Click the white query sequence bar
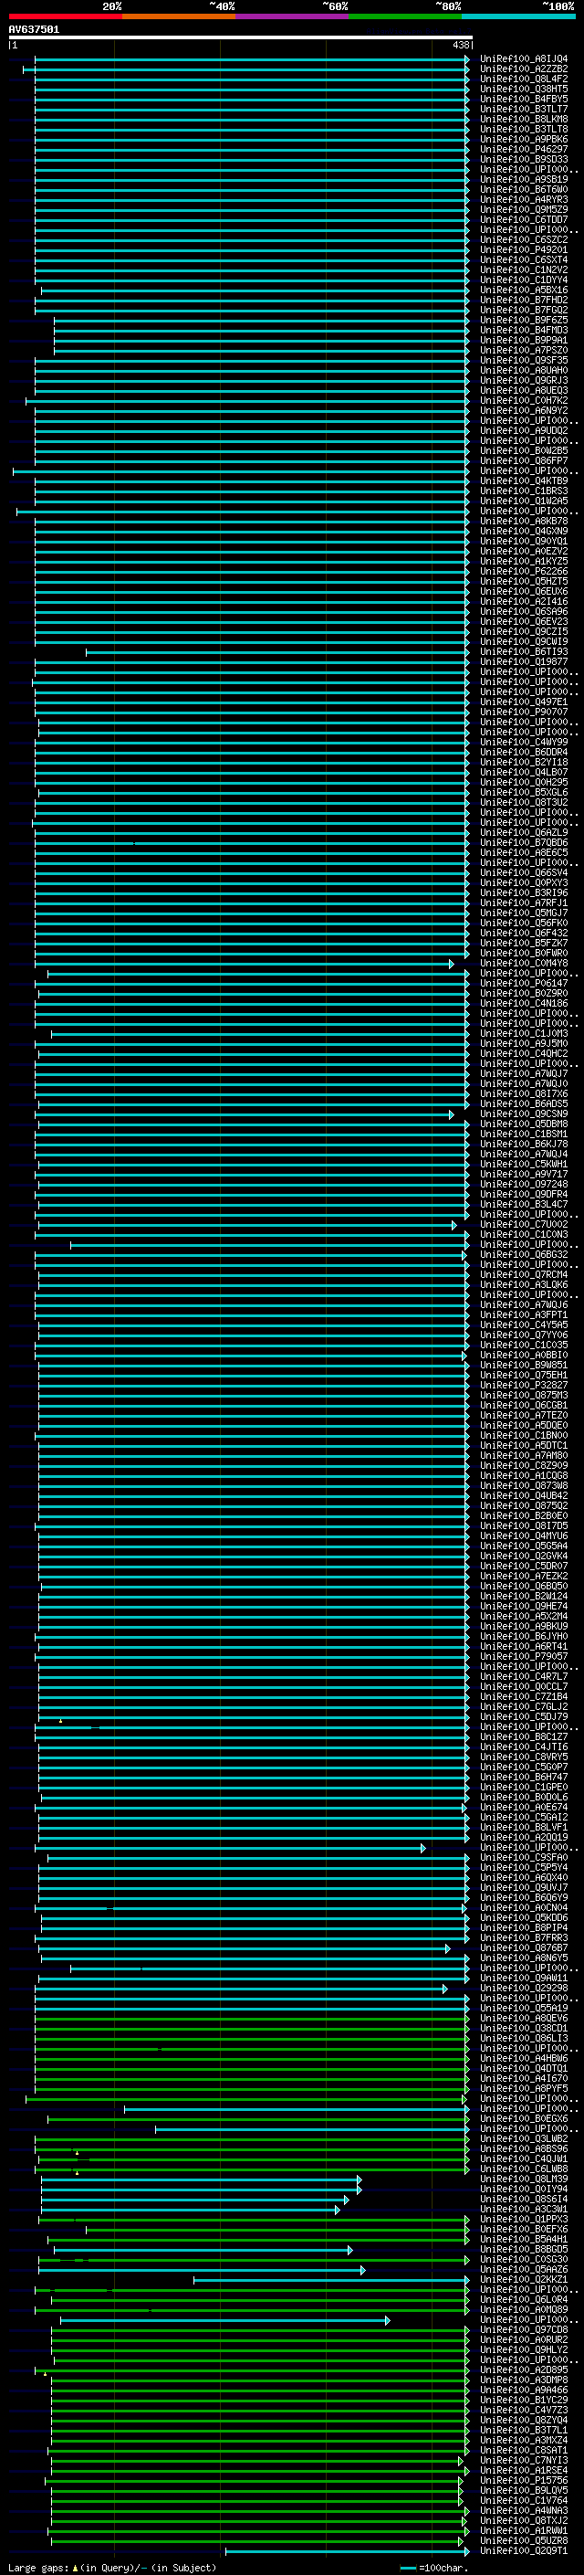The height and width of the screenshot is (2575, 584). pos(241,38)
